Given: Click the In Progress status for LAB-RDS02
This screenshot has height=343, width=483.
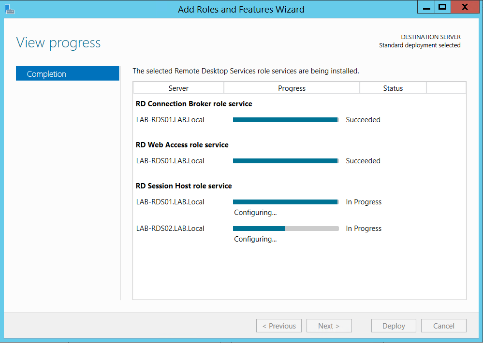Looking at the screenshot, I should click(x=364, y=229).
